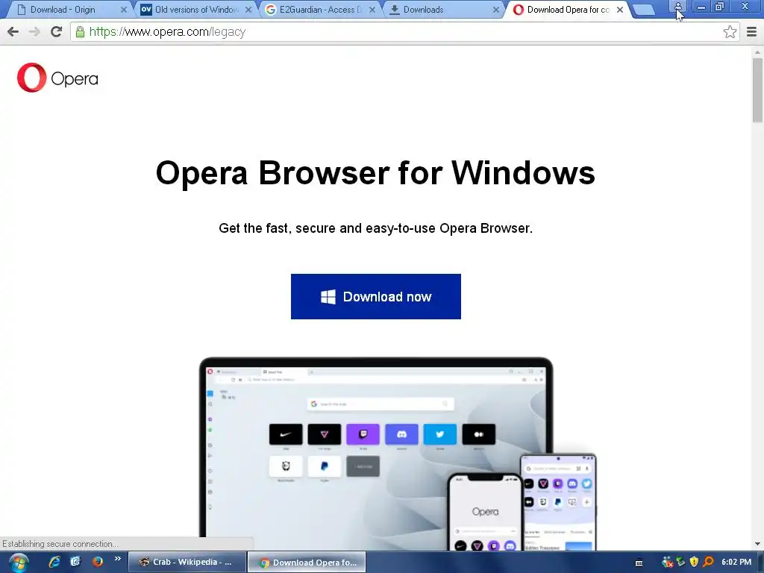
Task: Click the 6:02 PM taskbar clock
Action: click(x=736, y=563)
